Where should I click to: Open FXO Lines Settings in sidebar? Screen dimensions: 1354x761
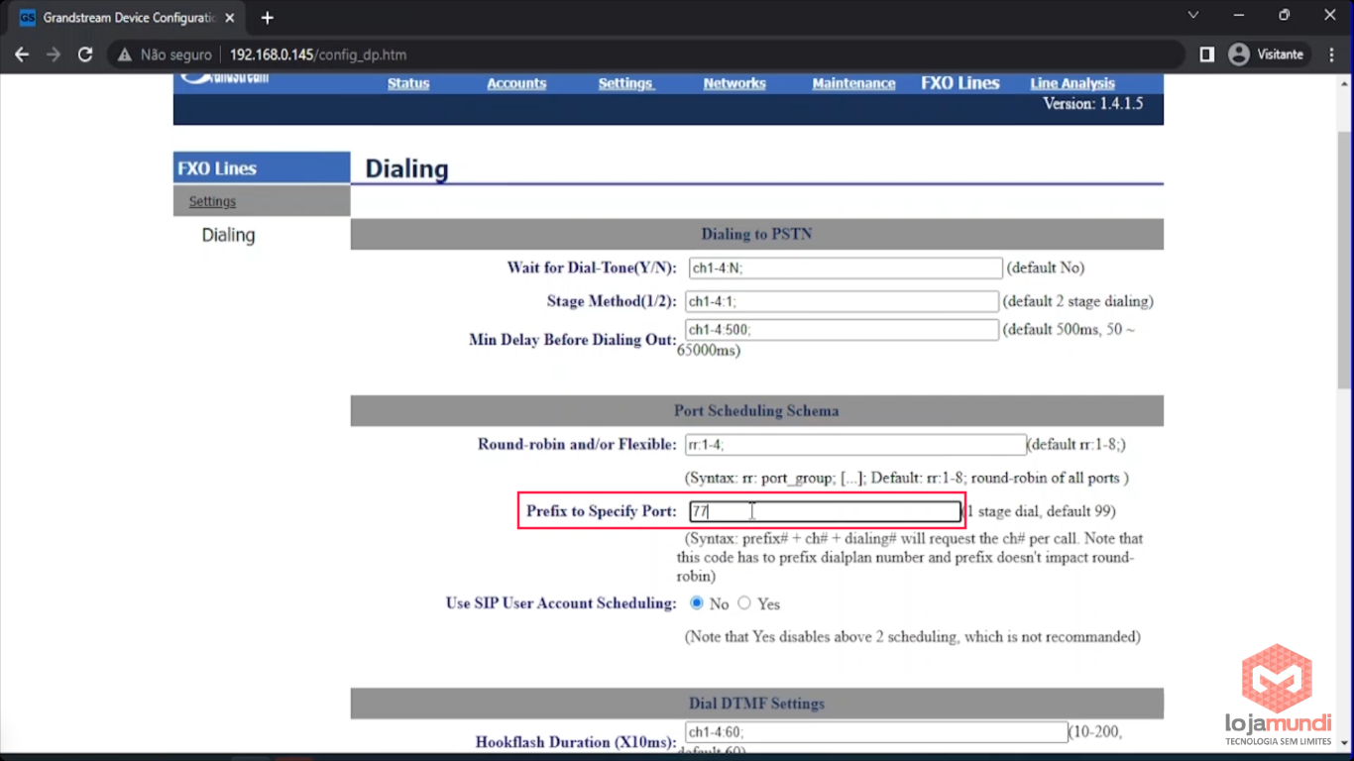[x=212, y=201]
